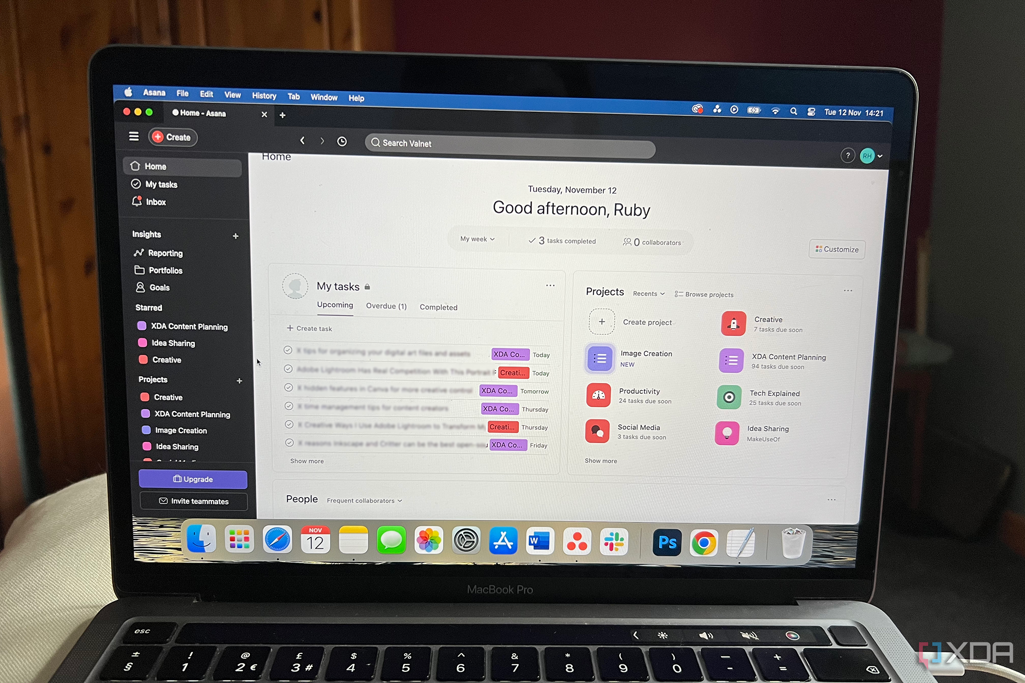Switch to Overdue (1) tab

(x=387, y=306)
